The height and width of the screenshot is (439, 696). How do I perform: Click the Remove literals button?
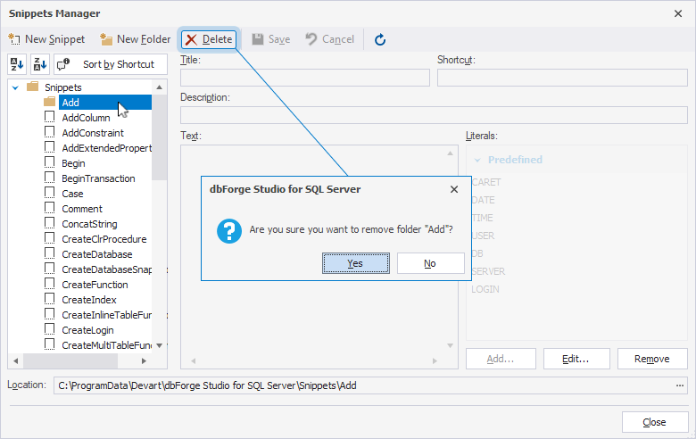coord(652,359)
